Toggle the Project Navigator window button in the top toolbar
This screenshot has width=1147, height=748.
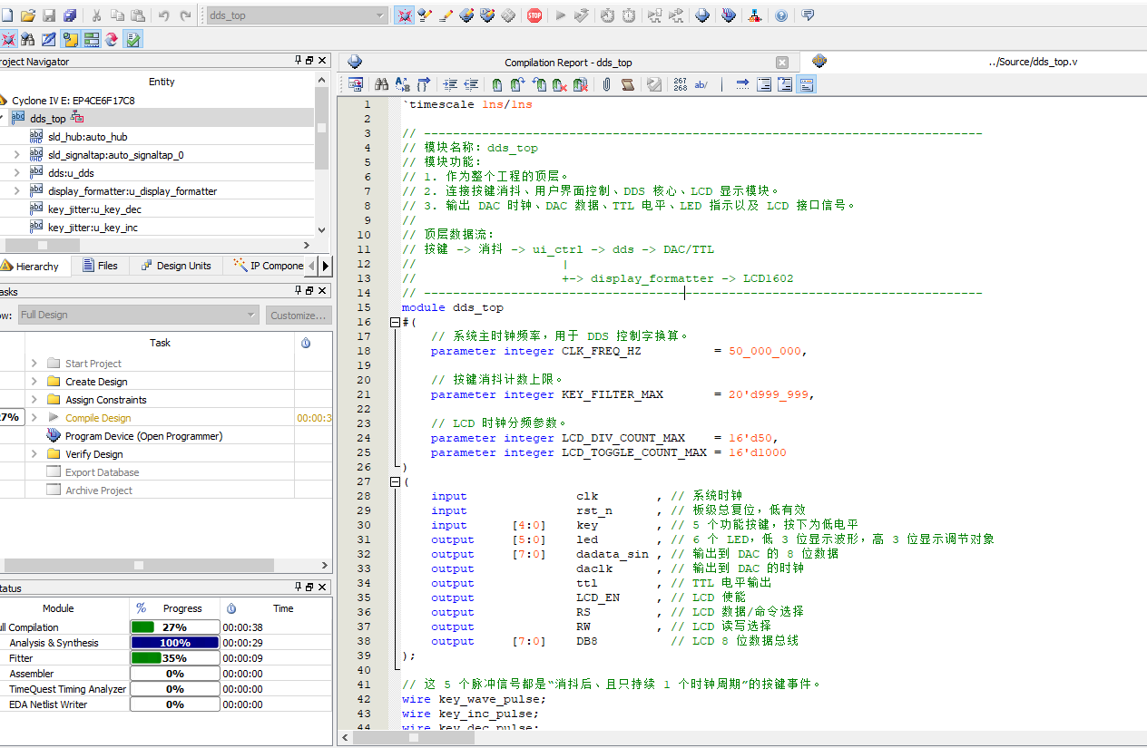404,15
